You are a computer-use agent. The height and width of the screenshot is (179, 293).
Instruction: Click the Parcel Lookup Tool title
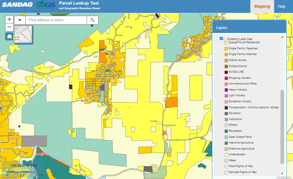79,3
